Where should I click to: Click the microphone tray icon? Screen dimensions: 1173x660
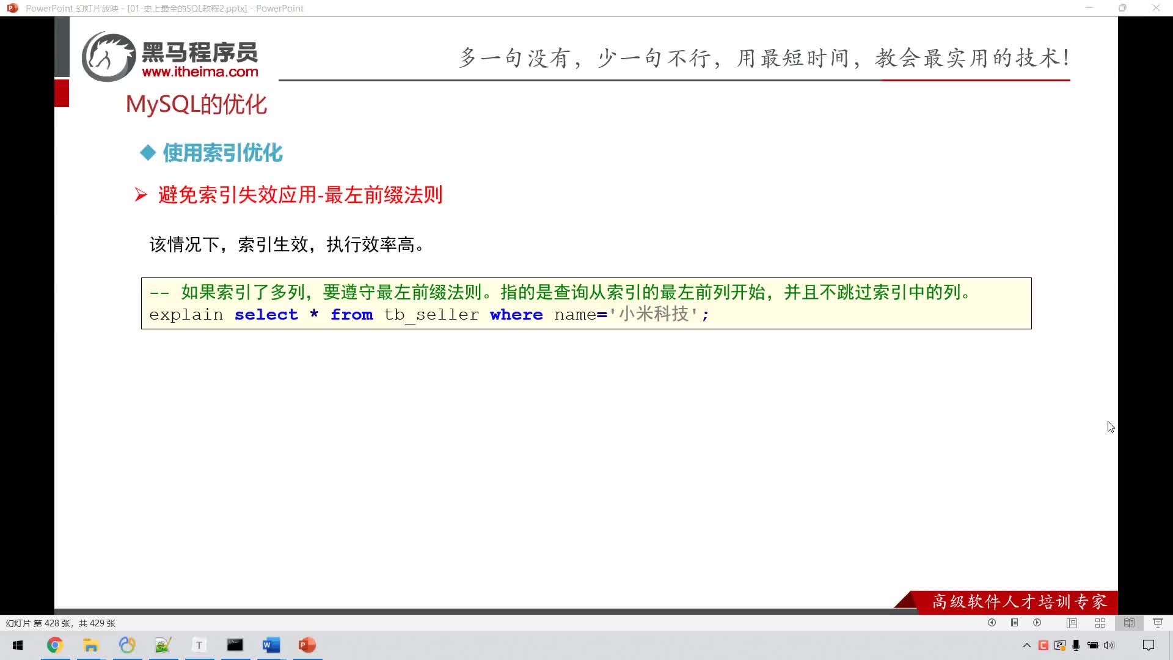[x=1076, y=645]
